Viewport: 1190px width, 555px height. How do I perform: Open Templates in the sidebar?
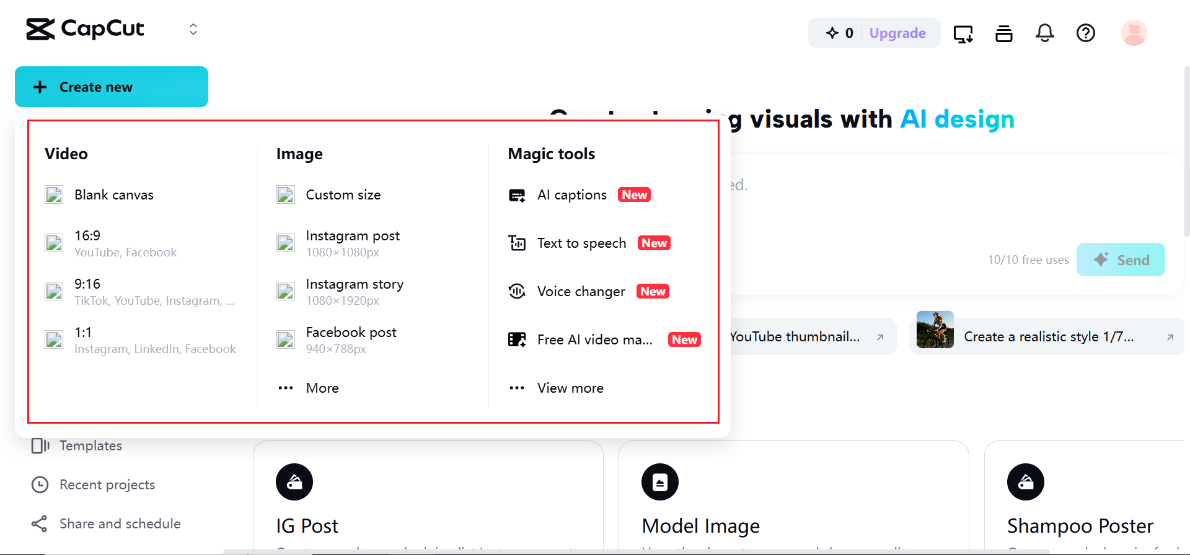tap(90, 446)
